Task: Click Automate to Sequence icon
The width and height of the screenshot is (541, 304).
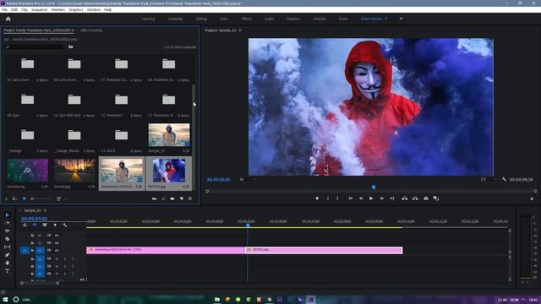Action: coord(154,199)
